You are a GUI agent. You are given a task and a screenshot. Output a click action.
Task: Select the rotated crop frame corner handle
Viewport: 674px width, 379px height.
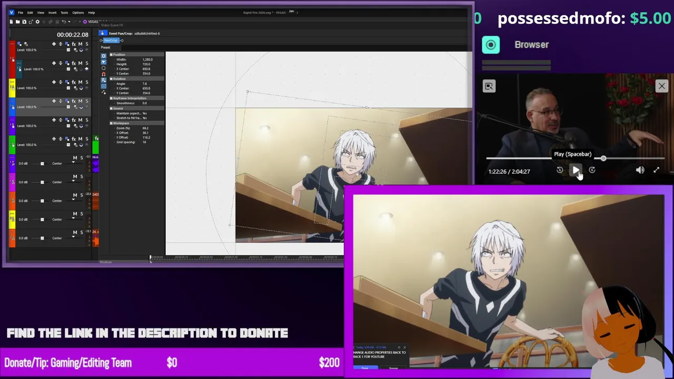[x=247, y=92]
